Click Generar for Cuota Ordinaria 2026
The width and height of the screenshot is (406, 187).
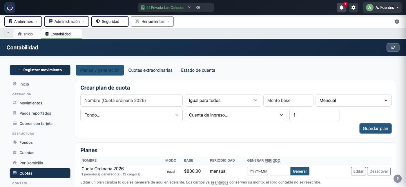[x=300, y=171]
